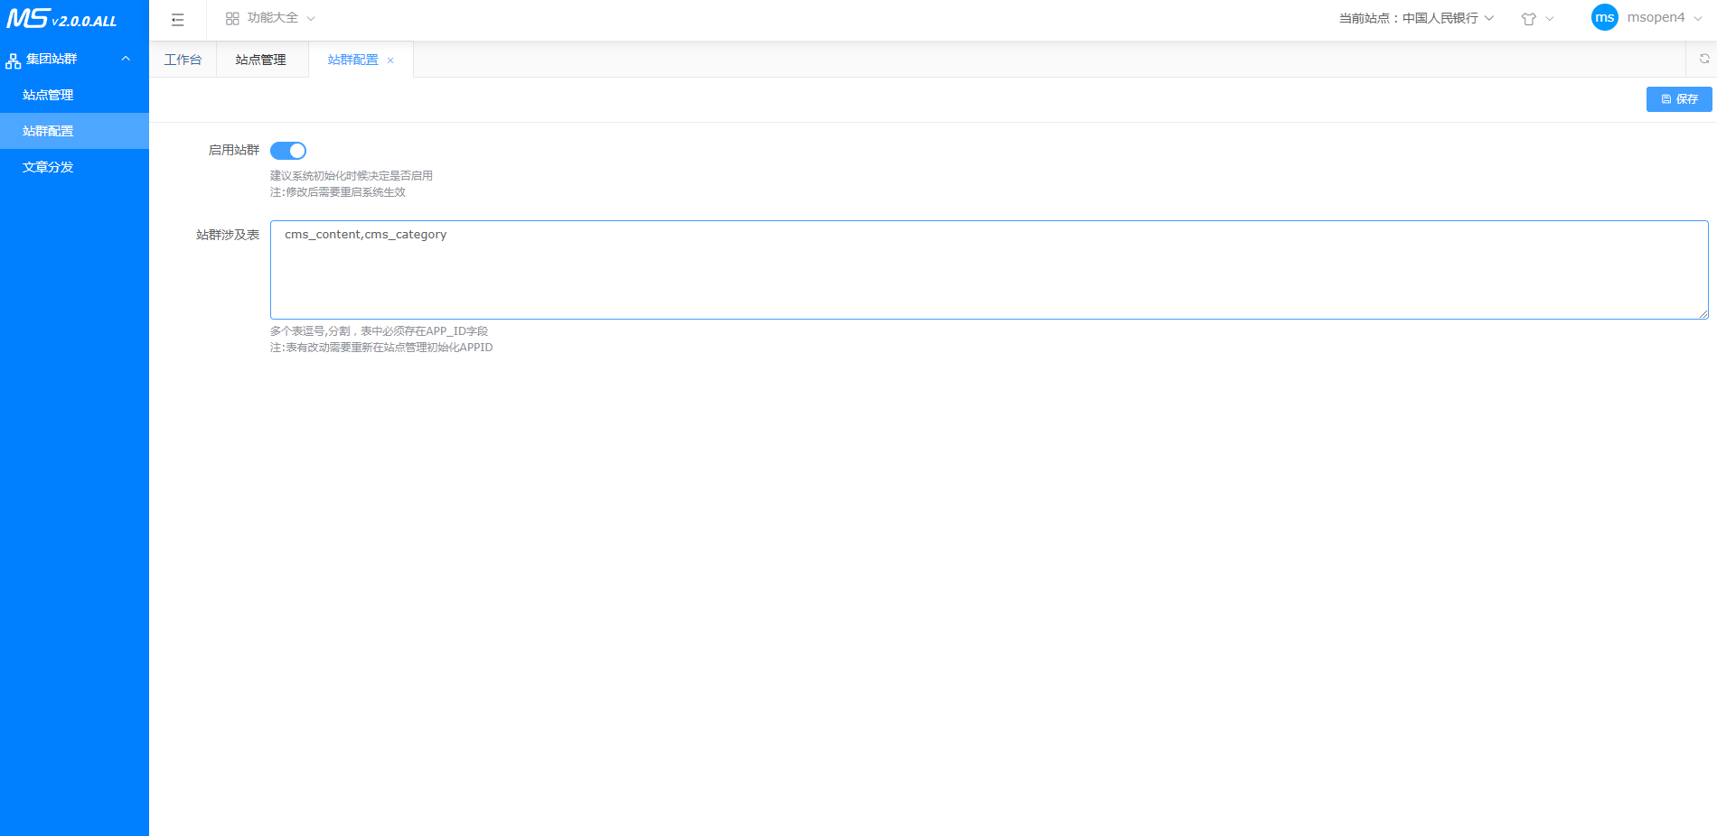The height and width of the screenshot is (836, 1717).
Task: Click the text area resize handle
Action: [x=1703, y=314]
